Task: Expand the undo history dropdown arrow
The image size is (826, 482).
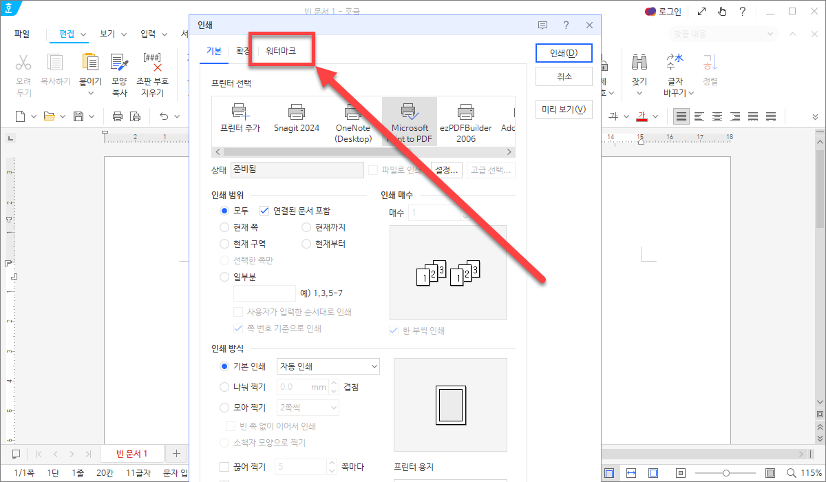Action: [178, 116]
